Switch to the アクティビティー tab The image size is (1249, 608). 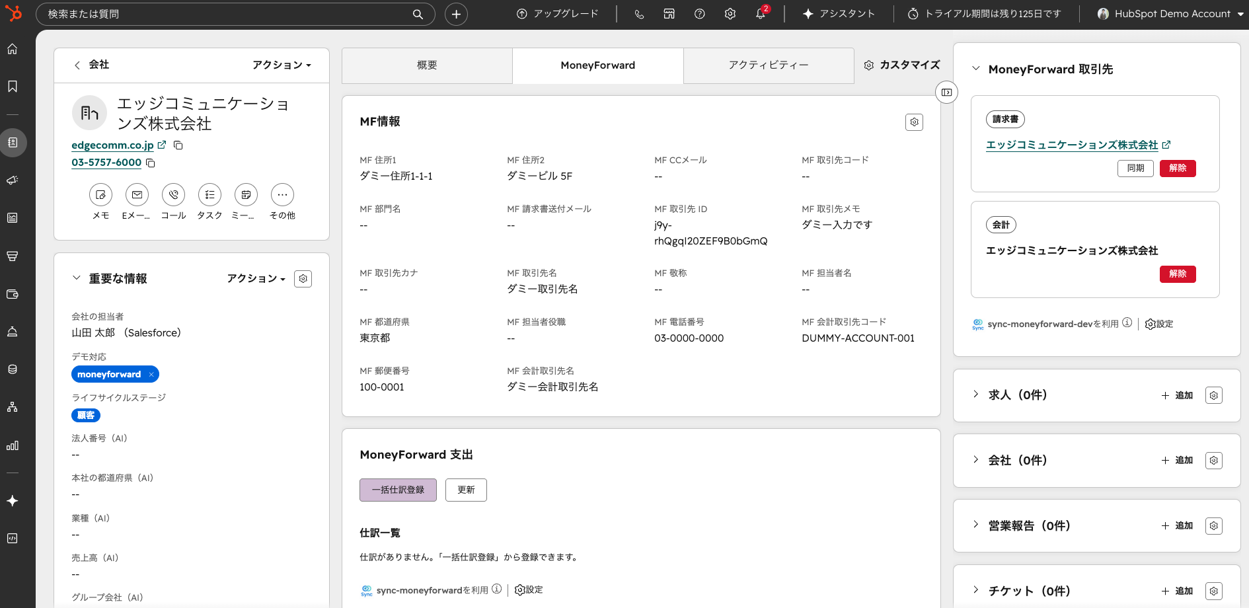(769, 65)
